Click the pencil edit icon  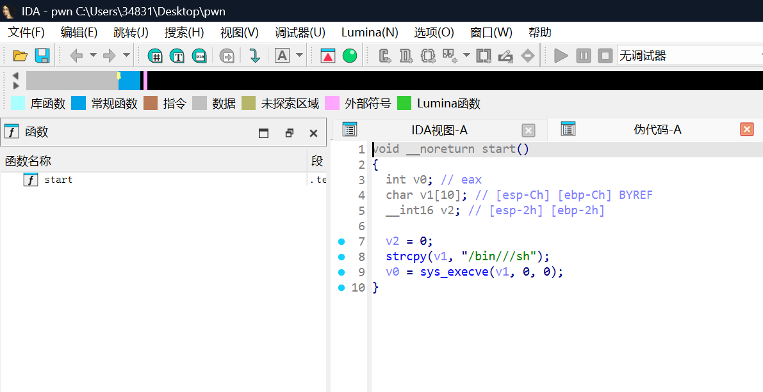pyautogui.click(x=505, y=56)
